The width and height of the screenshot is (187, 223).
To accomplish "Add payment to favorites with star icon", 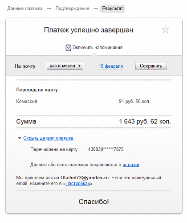I will (165, 29).
